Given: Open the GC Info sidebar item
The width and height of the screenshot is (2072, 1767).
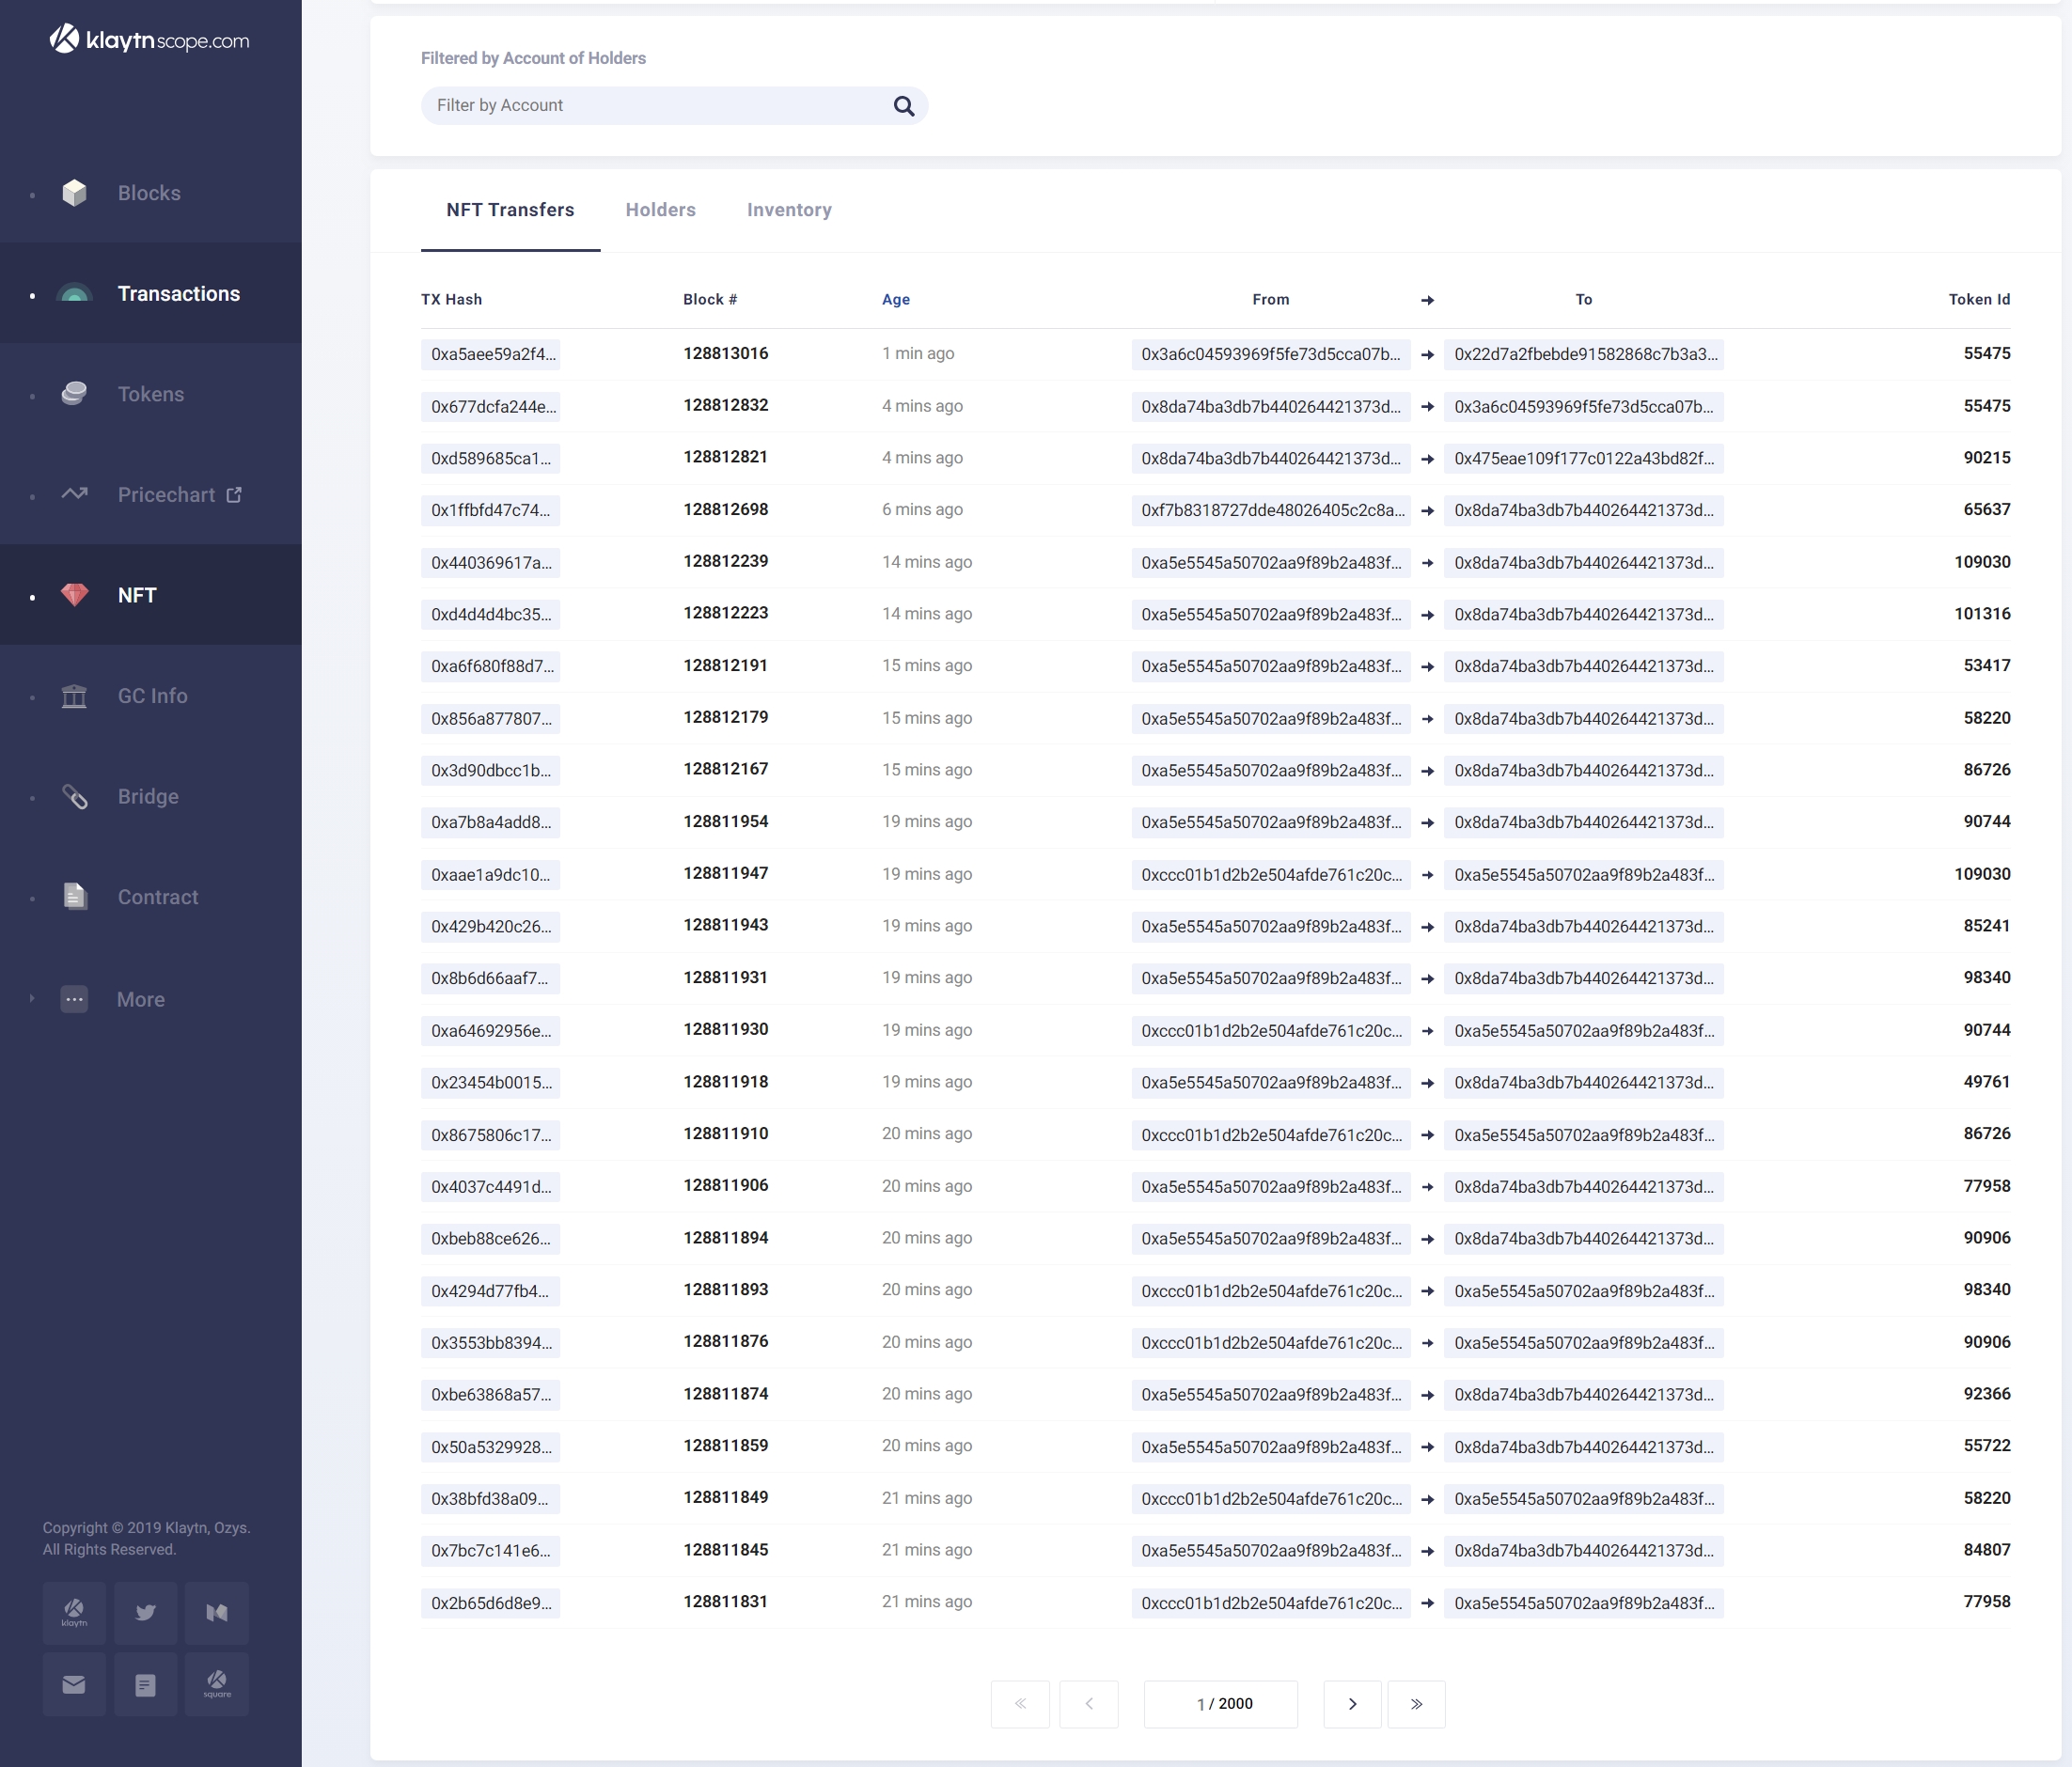Looking at the screenshot, I should (152, 696).
